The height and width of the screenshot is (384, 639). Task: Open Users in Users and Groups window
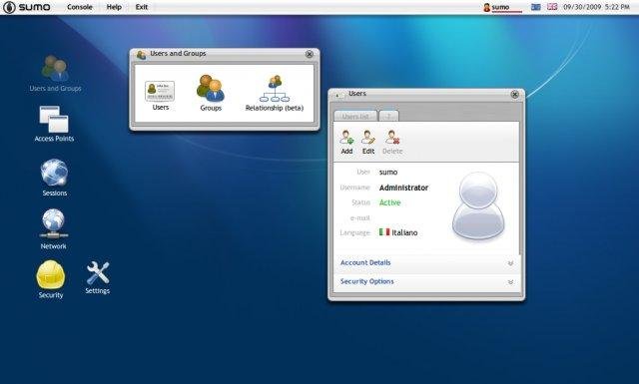(160, 96)
